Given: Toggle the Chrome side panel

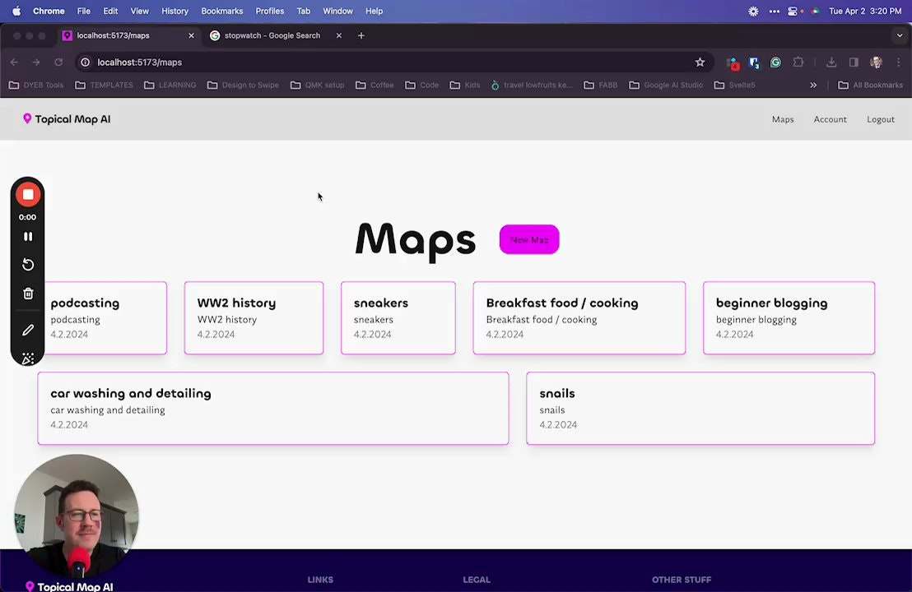Looking at the screenshot, I should pos(854,62).
